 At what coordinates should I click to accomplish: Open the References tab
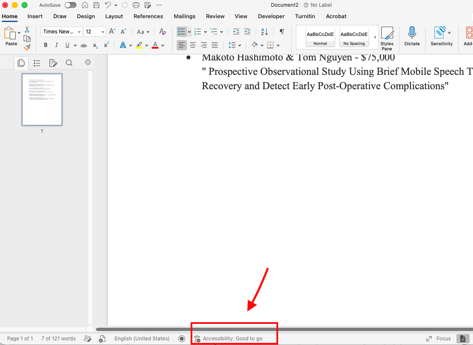coord(148,16)
